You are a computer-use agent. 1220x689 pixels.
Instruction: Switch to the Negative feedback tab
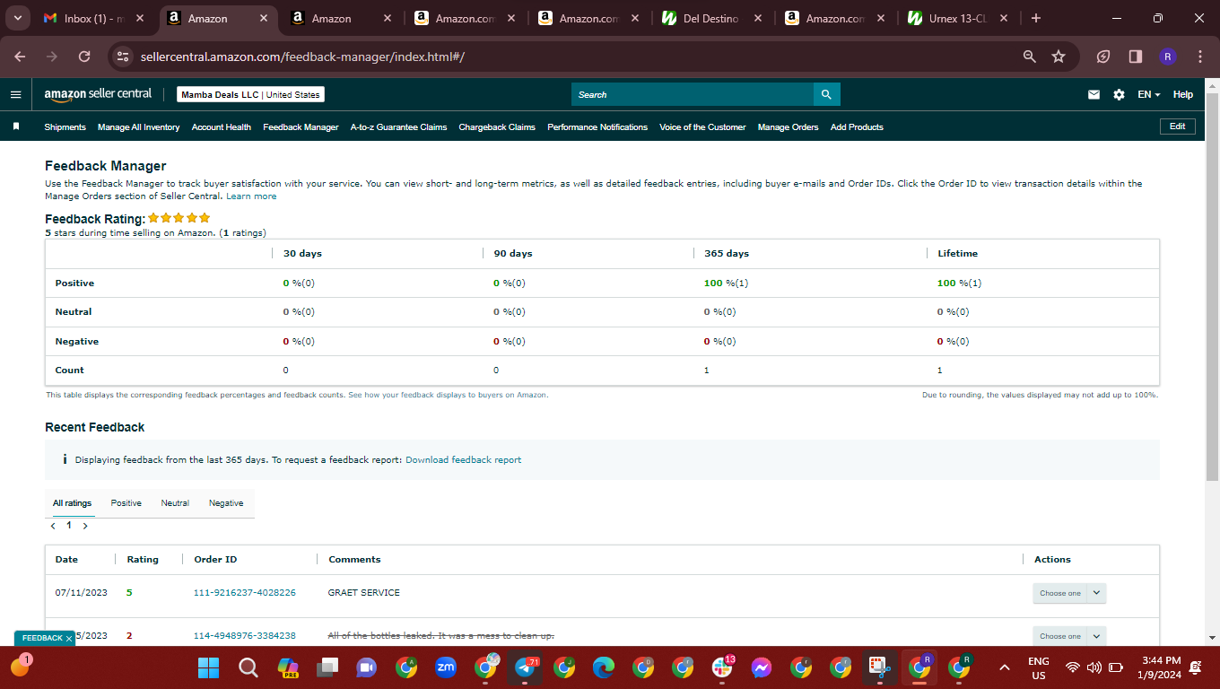(x=226, y=503)
